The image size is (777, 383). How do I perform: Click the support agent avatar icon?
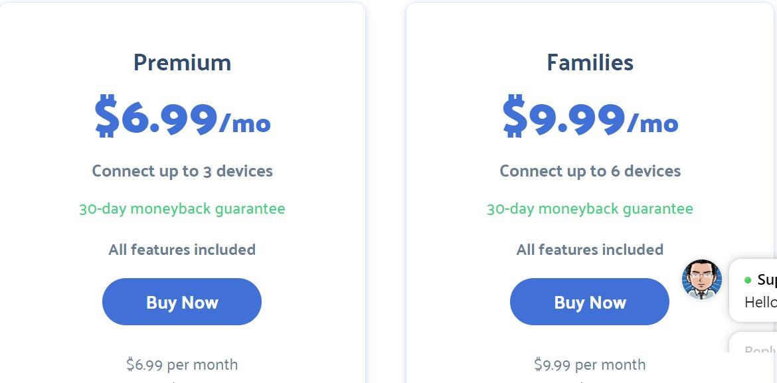702,279
